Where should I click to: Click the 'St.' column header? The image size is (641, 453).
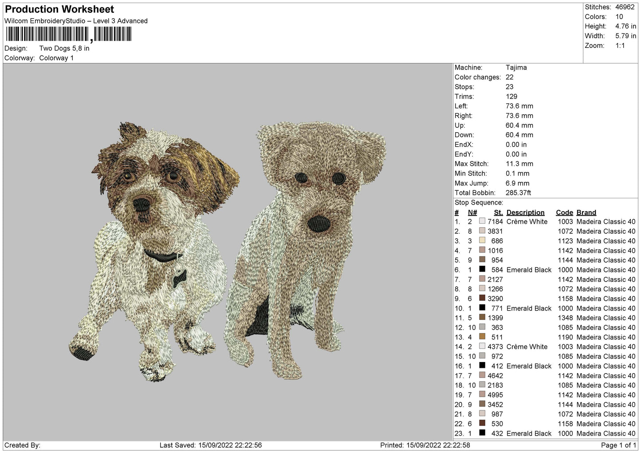[498, 213]
